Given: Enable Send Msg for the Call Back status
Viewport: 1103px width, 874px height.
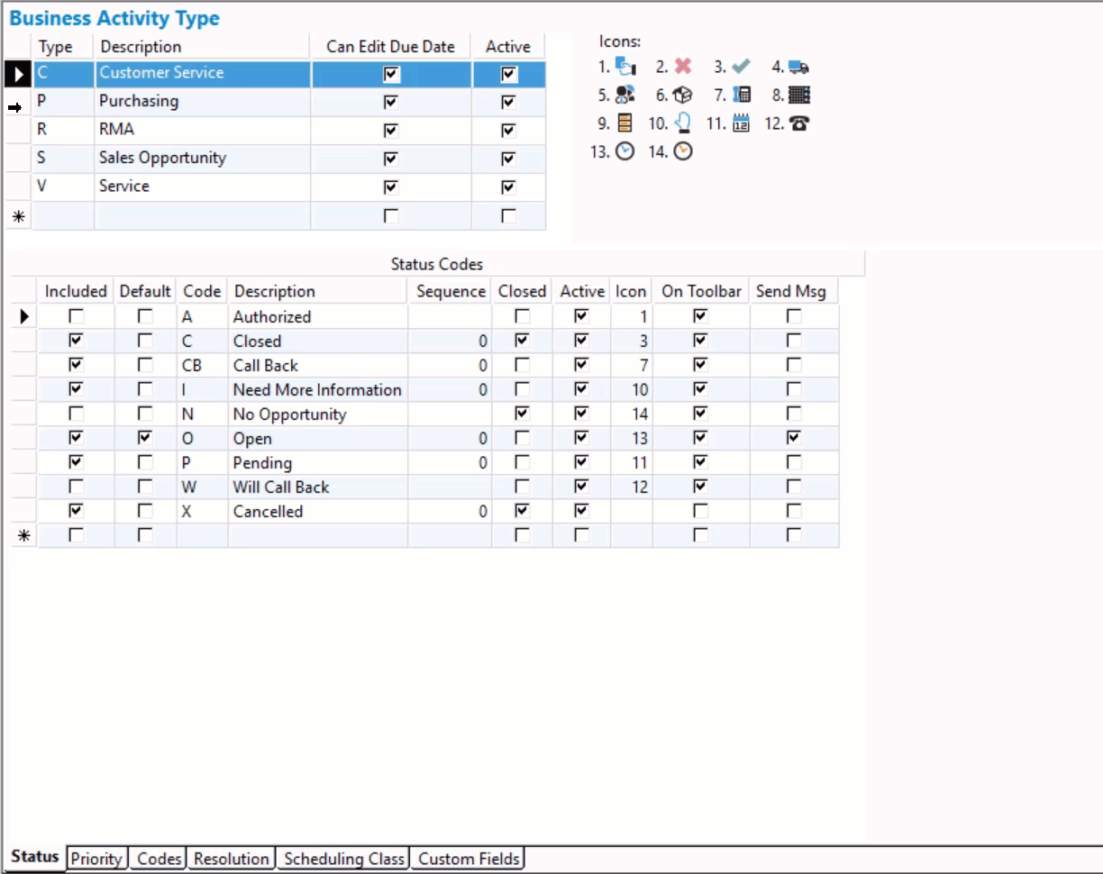Looking at the screenshot, I should (792, 365).
